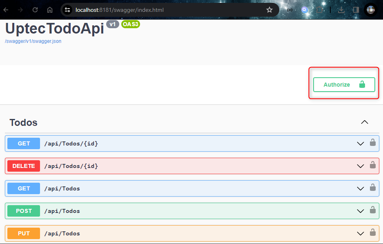This screenshot has width=383, height=244.
Task: Click the address bar showing localhost:8181
Action: pos(163,10)
